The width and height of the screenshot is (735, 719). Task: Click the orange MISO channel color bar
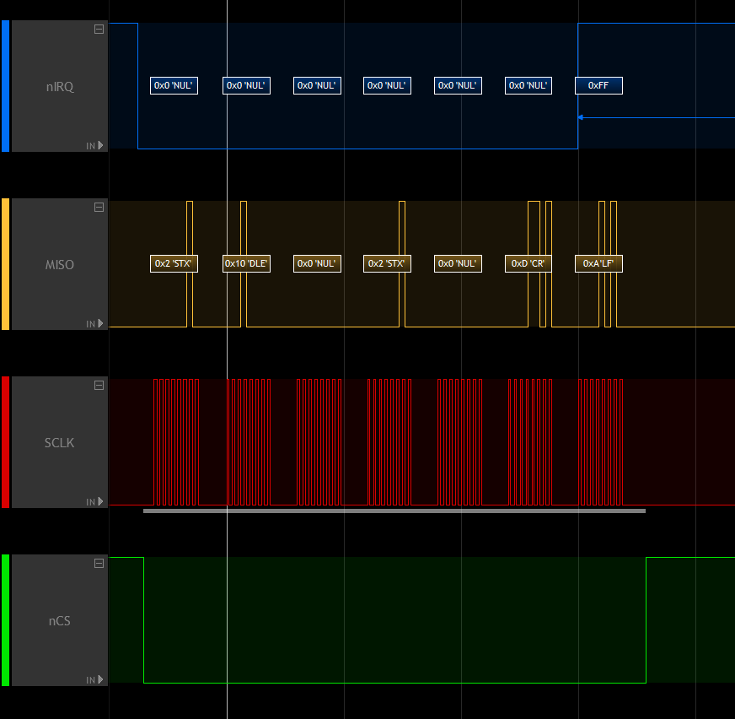point(4,264)
